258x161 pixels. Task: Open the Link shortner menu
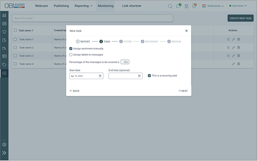point(132,6)
